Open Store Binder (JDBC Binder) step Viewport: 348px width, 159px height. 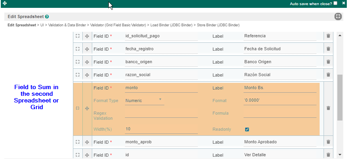(x=218, y=25)
